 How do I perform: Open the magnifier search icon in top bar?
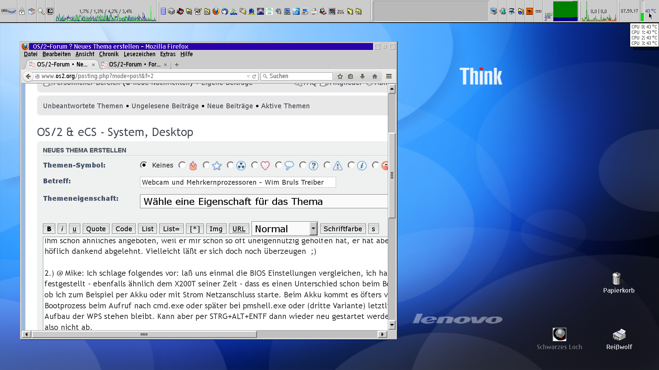[x=41, y=11]
